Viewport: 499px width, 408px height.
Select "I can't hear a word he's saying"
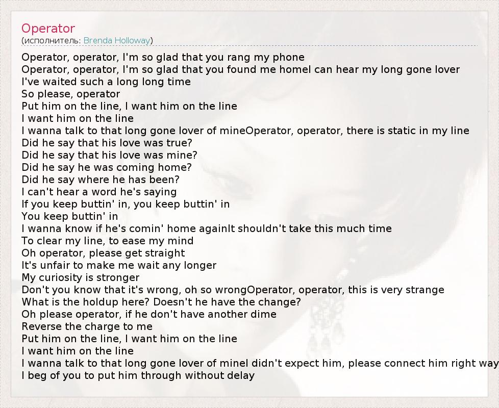tap(99, 192)
